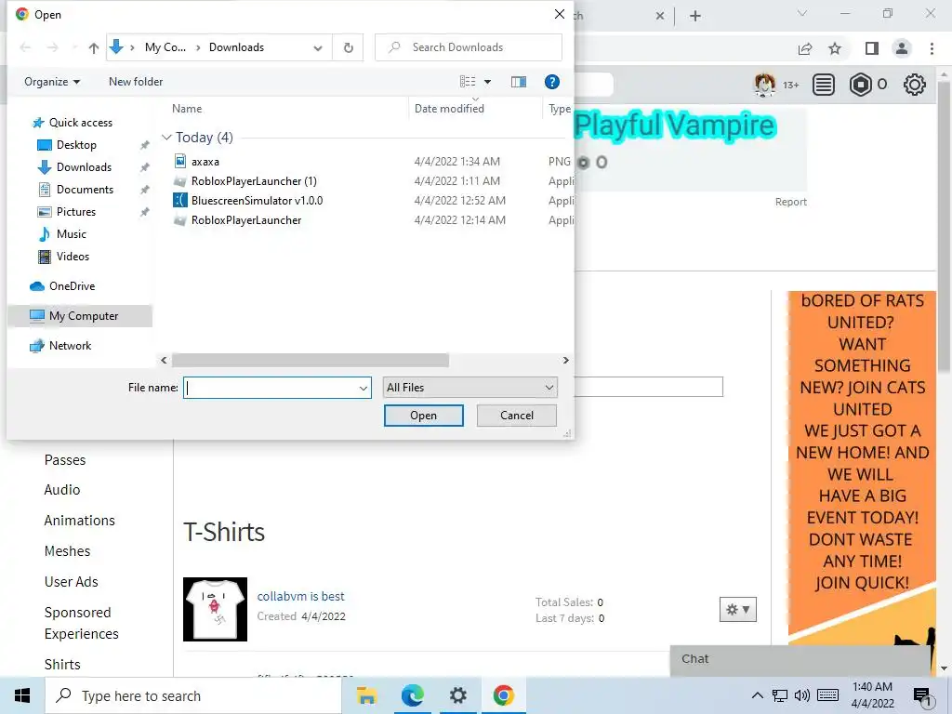952x714 pixels.
Task: Open the All Files type dropdown
Action: coord(469,388)
